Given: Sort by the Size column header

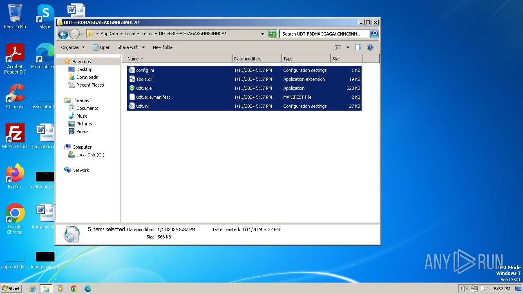Looking at the screenshot, I should 346,59.
